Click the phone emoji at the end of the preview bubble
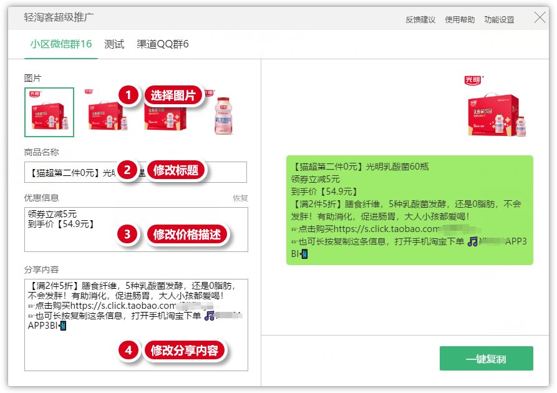Viewport: 557px width, 393px height. point(304,254)
